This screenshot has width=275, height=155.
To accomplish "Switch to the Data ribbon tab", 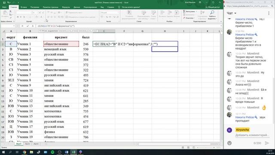I will (76, 7).
